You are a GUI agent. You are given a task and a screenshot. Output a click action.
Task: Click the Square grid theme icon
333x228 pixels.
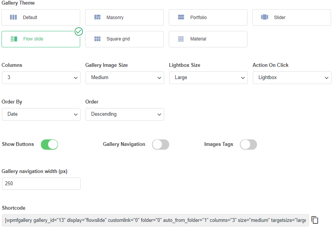97,39
